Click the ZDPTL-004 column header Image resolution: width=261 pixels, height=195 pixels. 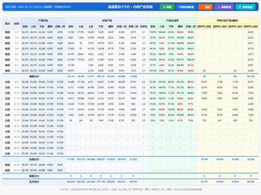(x=235, y=27)
